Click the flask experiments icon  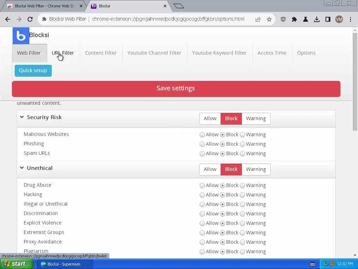pos(306,19)
